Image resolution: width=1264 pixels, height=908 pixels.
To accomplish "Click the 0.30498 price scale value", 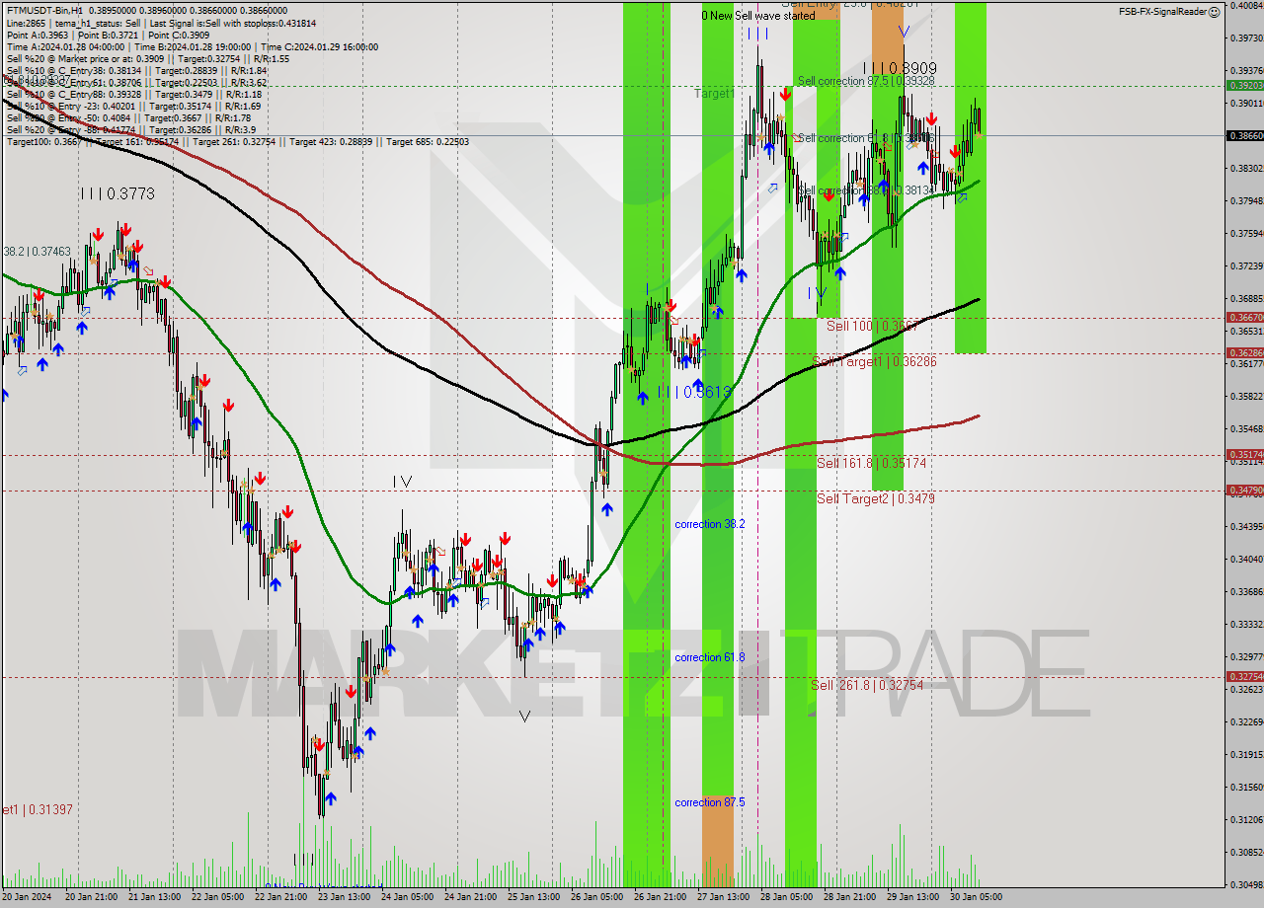I will click(x=1246, y=884).
